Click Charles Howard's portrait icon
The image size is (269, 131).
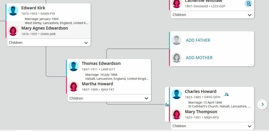(x=177, y=94)
